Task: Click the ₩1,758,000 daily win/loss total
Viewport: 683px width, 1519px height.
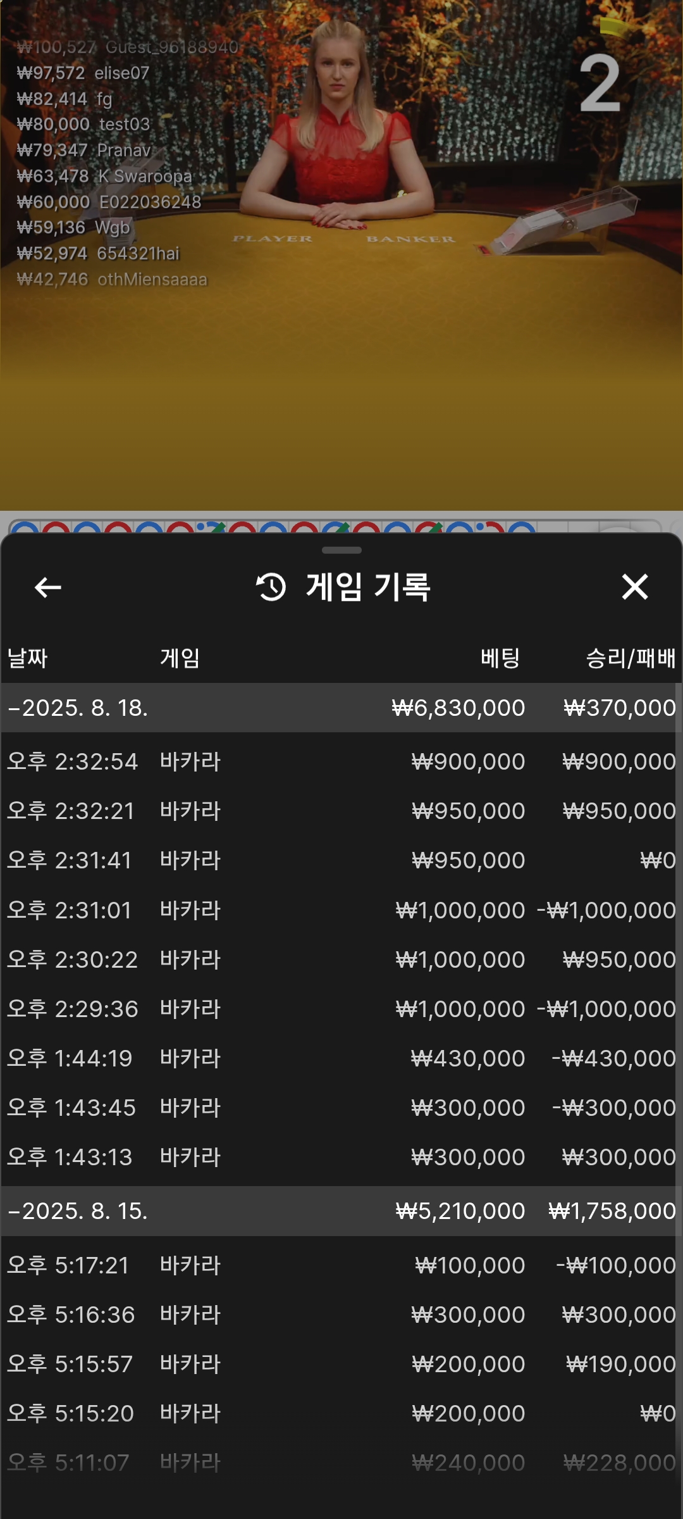Action: coord(612,1211)
